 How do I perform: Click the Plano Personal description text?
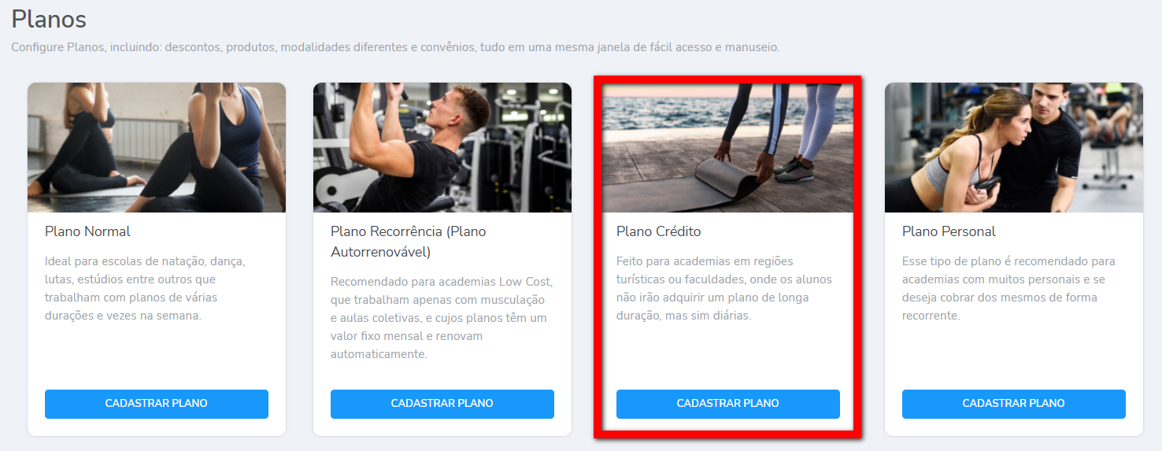click(x=1008, y=288)
